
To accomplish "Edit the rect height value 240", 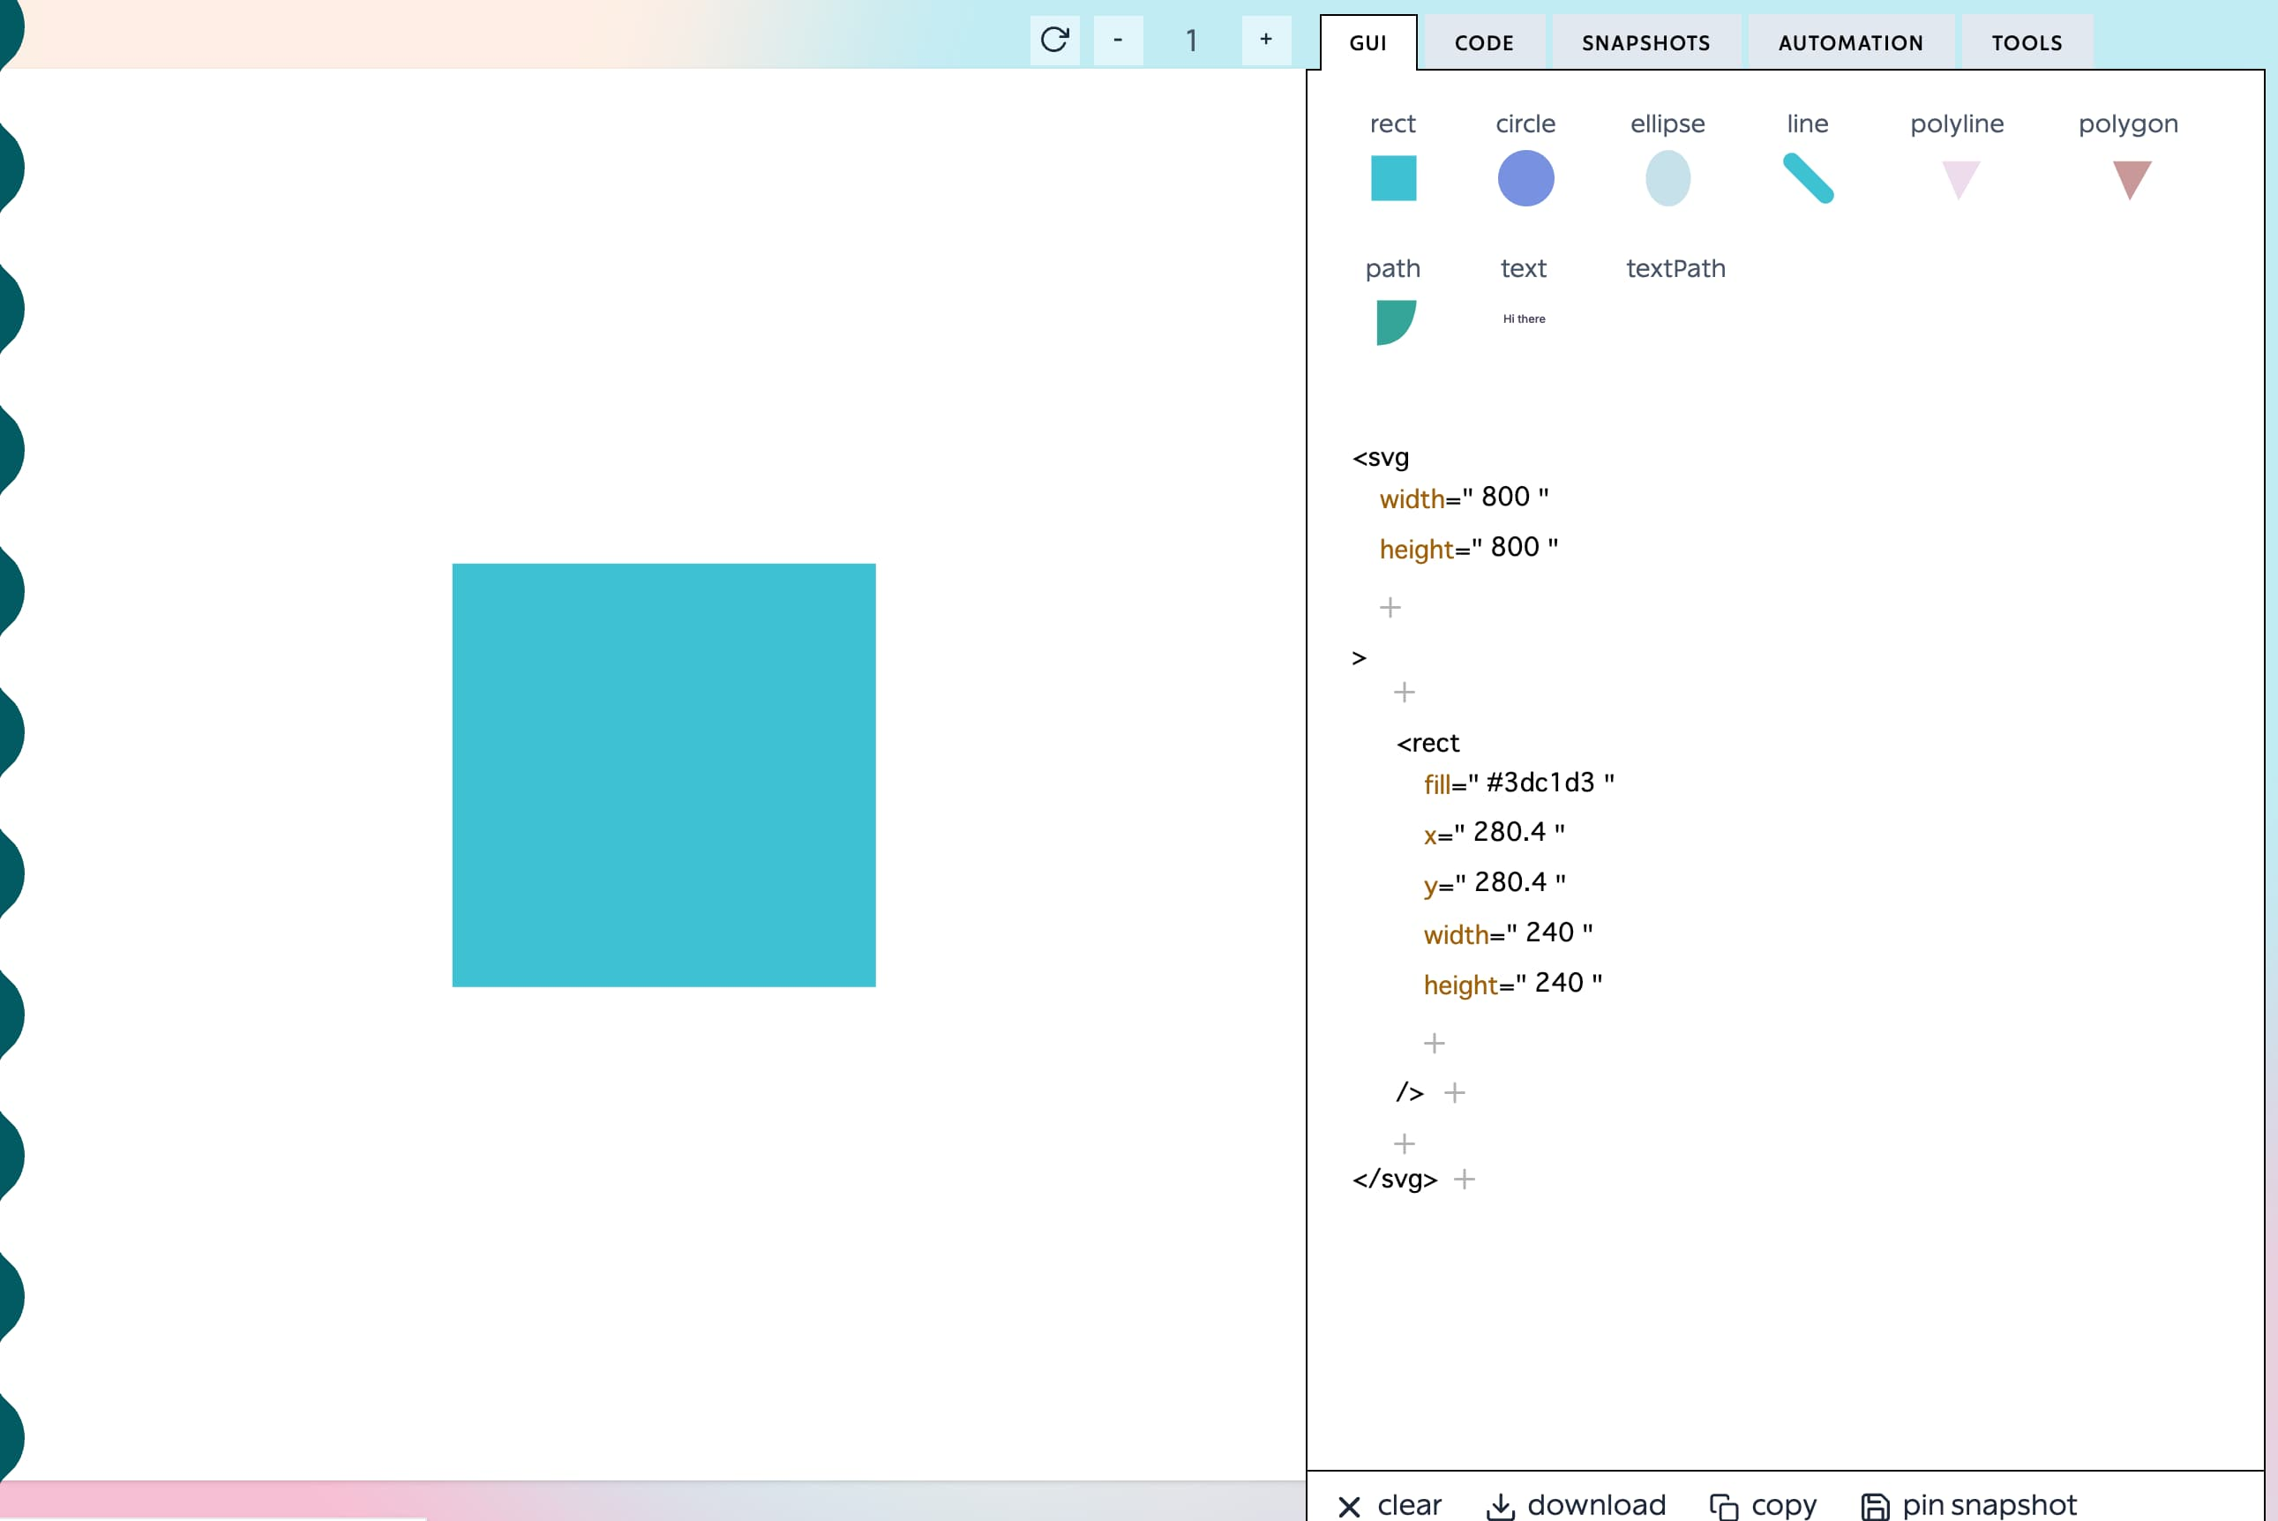I will 1558,984.
